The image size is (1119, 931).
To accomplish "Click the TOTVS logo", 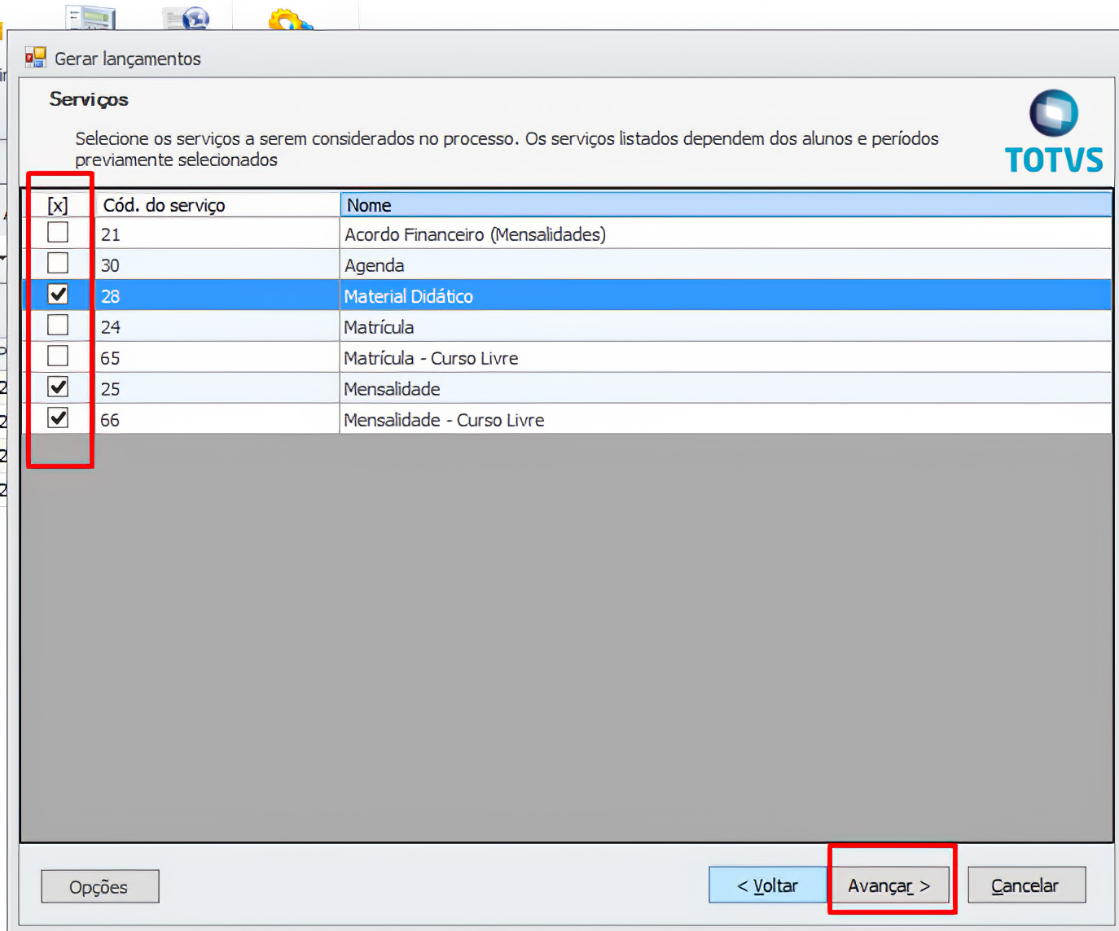I will (x=1054, y=132).
